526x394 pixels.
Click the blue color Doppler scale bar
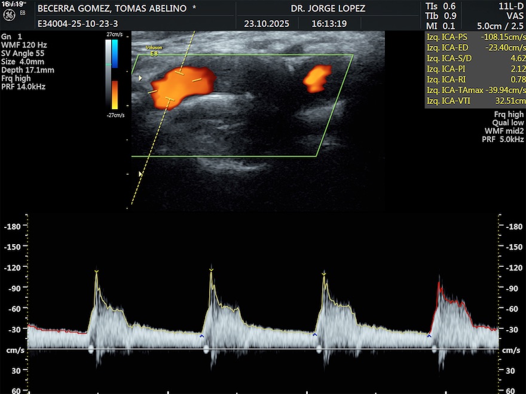pyautogui.click(x=115, y=54)
